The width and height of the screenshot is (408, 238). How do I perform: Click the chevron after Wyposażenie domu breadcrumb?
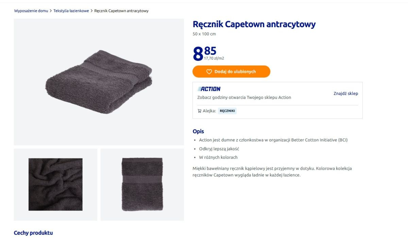pos(51,11)
